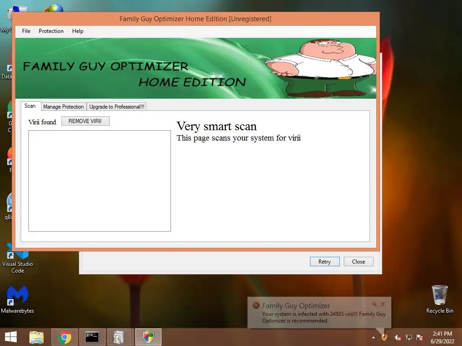The image size is (462, 346).
Task: Open Action Center flag icon
Action: (x=420, y=337)
